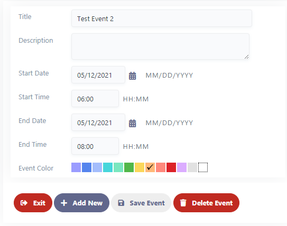Viewport: 287px width, 226px height.
Task: Focus the Start Time field showing 06:00
Action: click(95, 99)
